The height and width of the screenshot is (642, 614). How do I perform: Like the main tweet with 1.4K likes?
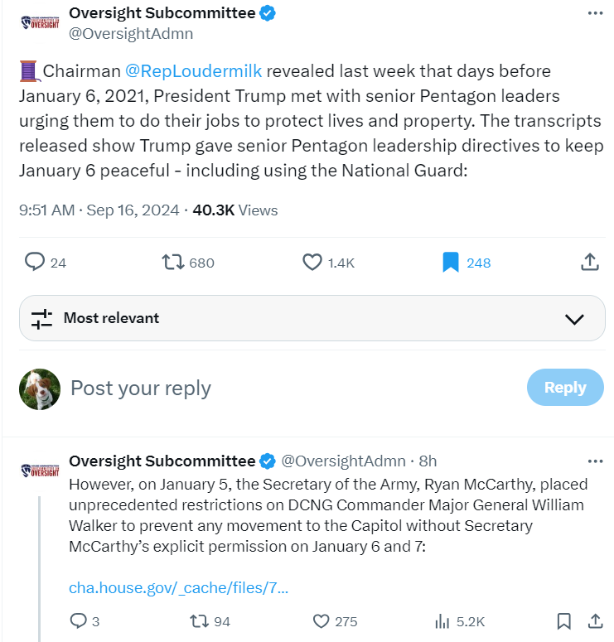[x=312, y=263]
